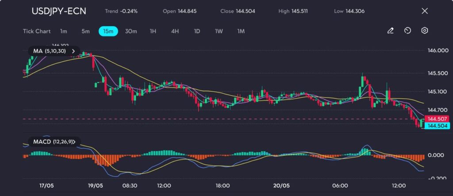The height and width of the screenshot is (196, 453).
Task: Click the red 144.507 price tag
Action: pyautogui.click(x=437, y=119)
